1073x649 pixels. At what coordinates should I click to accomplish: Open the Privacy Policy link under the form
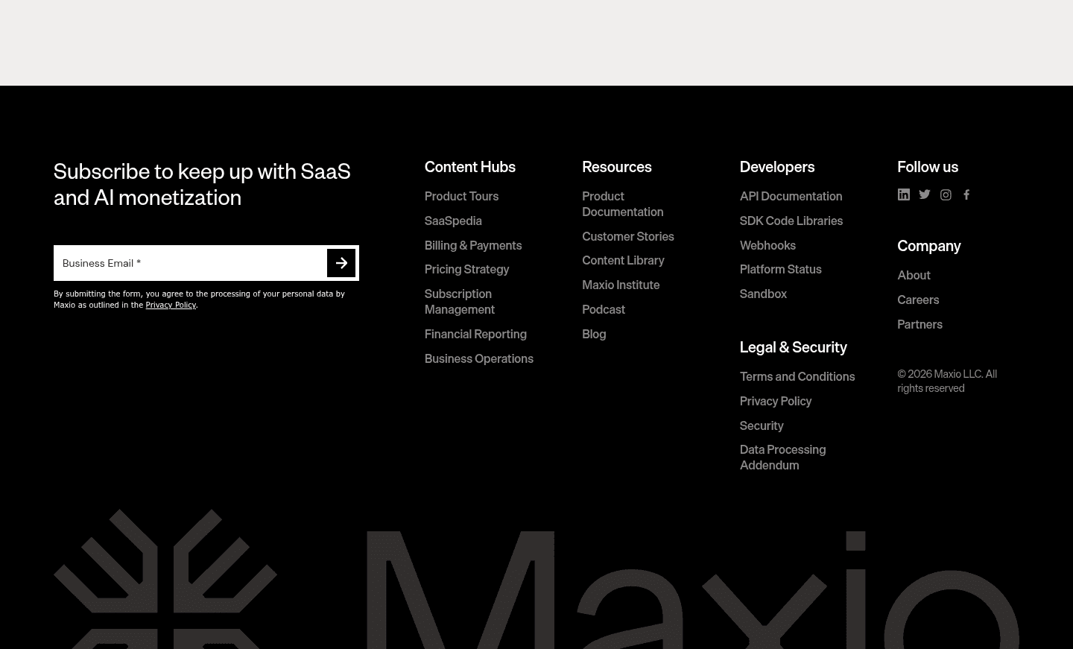pos(171,305)
